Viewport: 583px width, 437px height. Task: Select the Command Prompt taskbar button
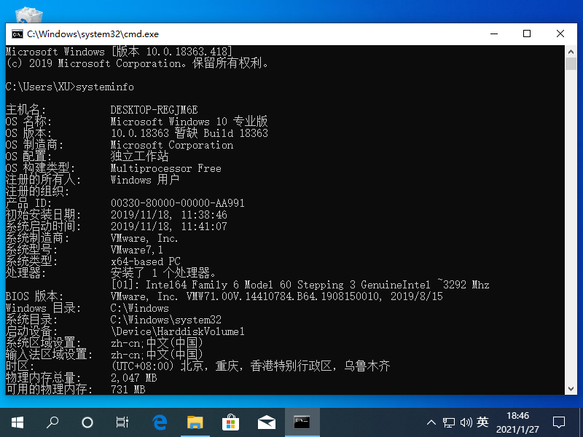tap(301, 422)
